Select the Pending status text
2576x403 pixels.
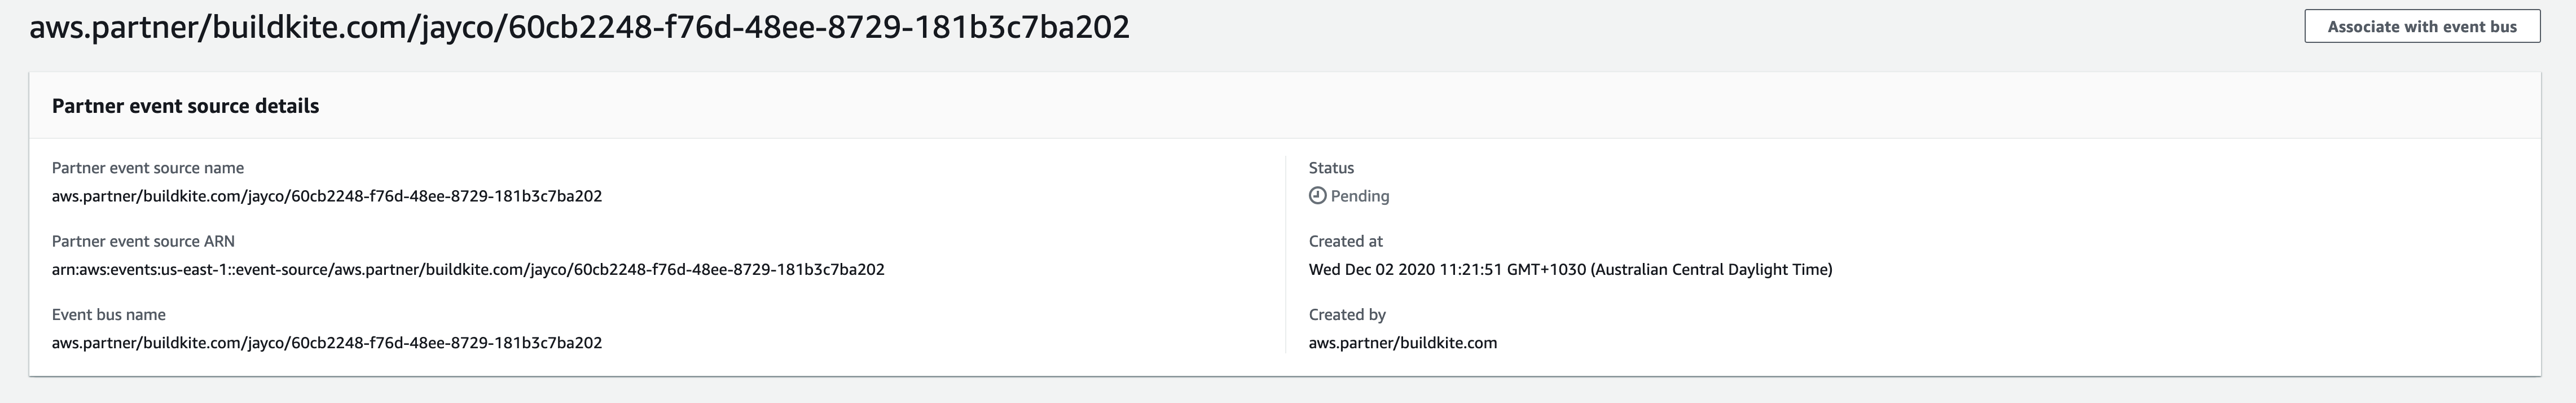click(1359, 196)
